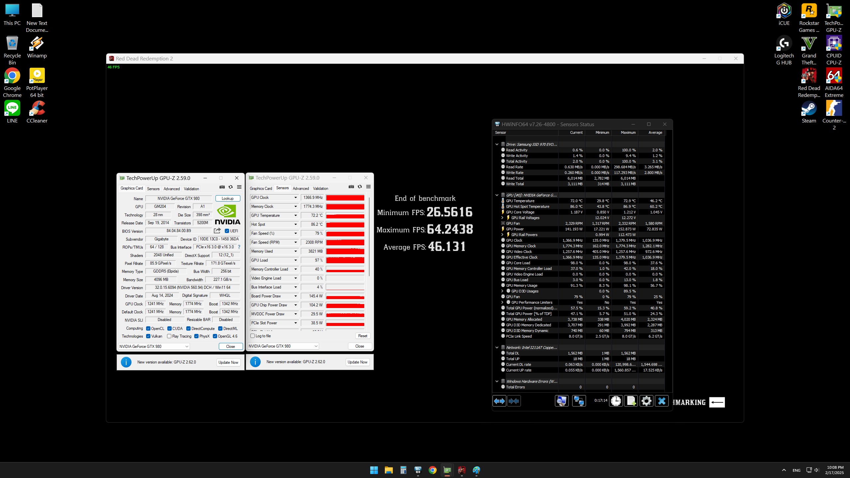Screen dimensions: 850x478
Task: Click Update Now under Graphics Card window
Action: (228, 362)
